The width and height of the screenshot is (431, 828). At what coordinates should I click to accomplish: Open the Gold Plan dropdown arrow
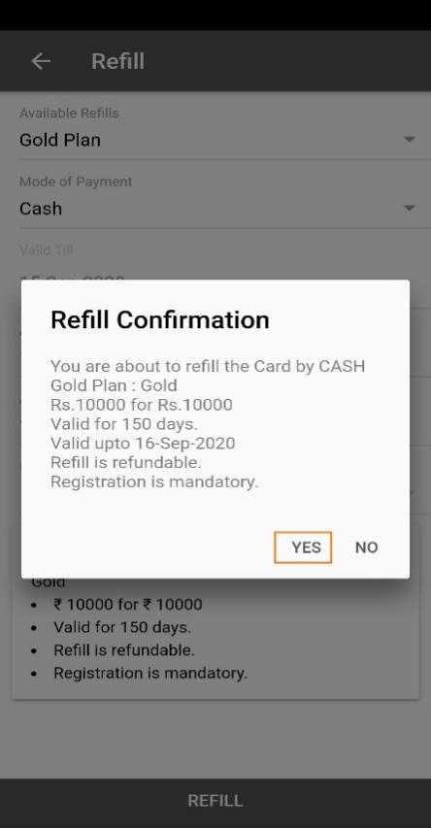click(x=409, y=140)
